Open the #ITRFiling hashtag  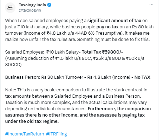pyautogui.click(x=57, y=134)
